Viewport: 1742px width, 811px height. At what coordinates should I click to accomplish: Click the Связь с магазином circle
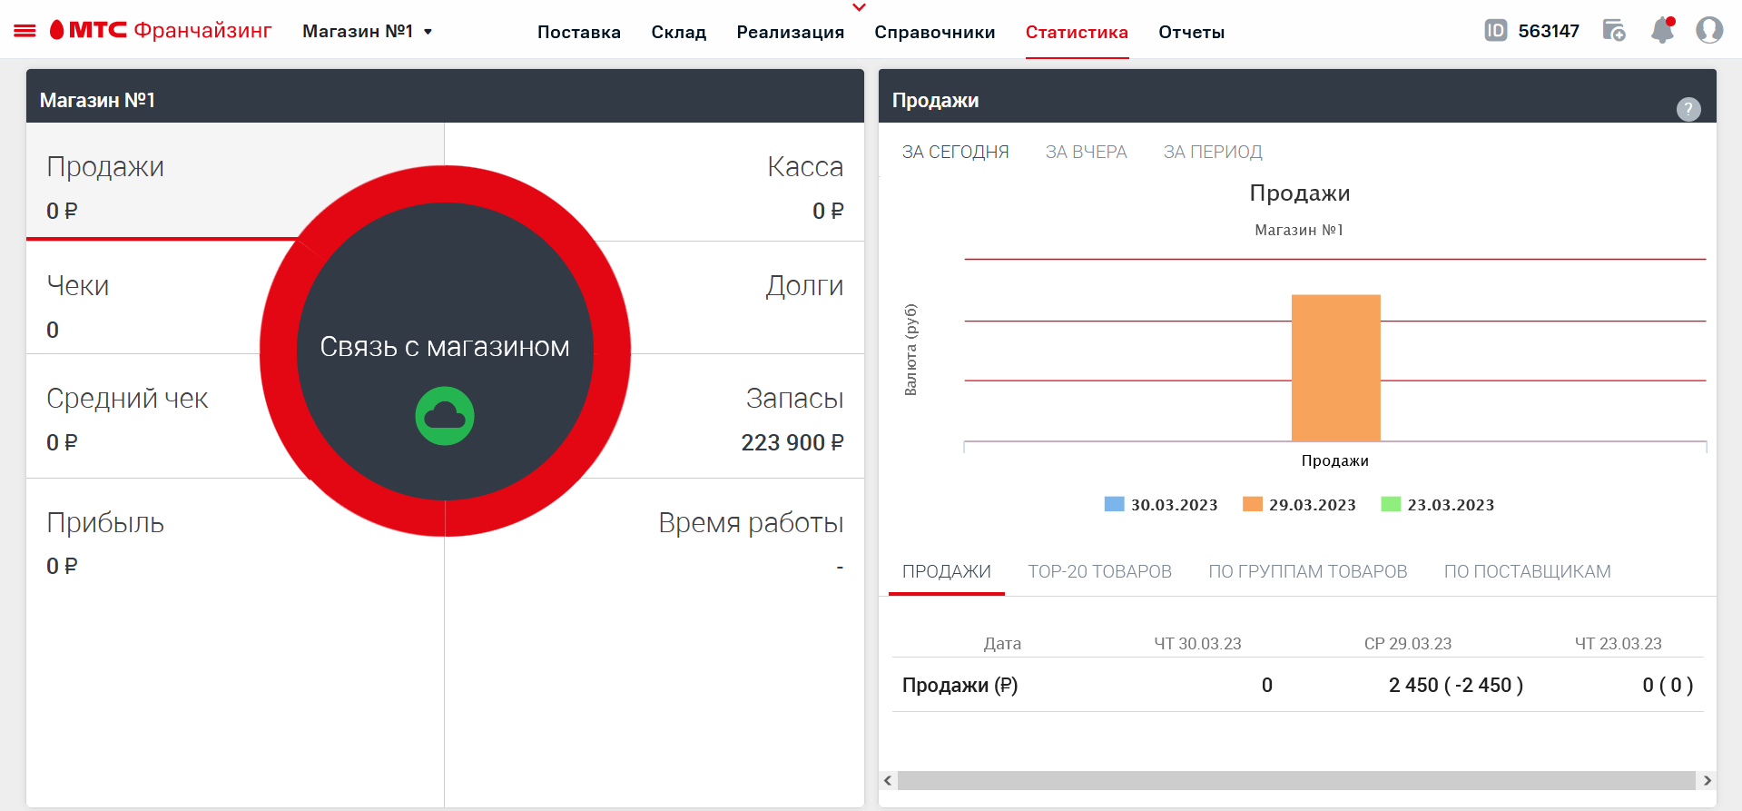coord(445,351)
